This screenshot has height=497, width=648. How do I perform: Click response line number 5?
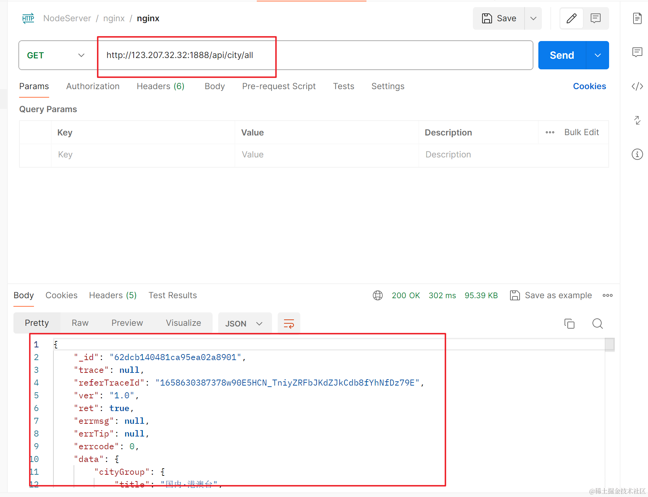pyautogui.click(x=36, y=395)
